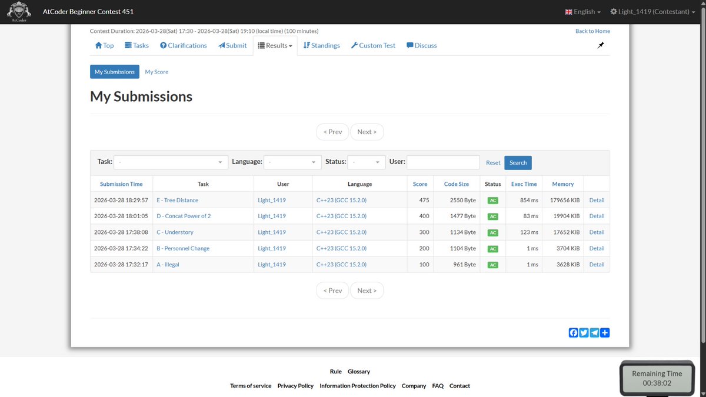Click the AtCoder Beginner Contest 451 title
This screenshot has width=706, height=397.
88,12
